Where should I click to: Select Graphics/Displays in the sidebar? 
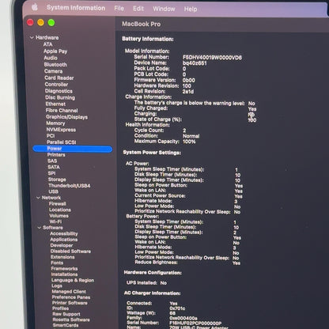tap(66, 117)
